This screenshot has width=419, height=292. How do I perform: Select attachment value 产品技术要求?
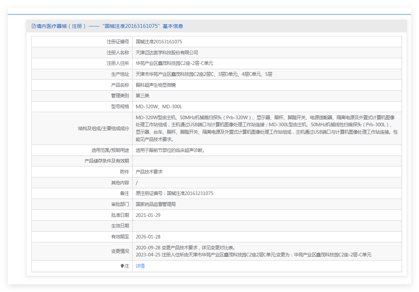click(x=149, y=172)
